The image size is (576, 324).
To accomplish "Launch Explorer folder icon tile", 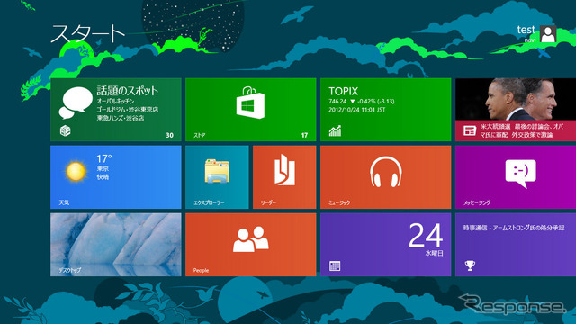I will [x=217, y=177].
